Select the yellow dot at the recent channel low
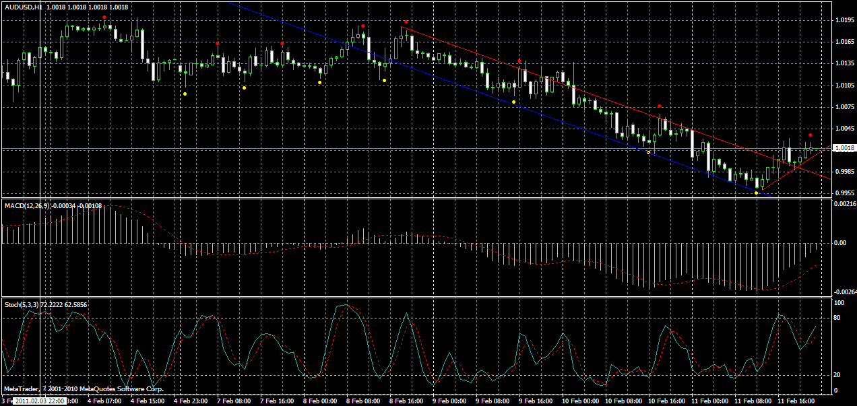Viewport: 857px width, 406px height. point(756,193)
